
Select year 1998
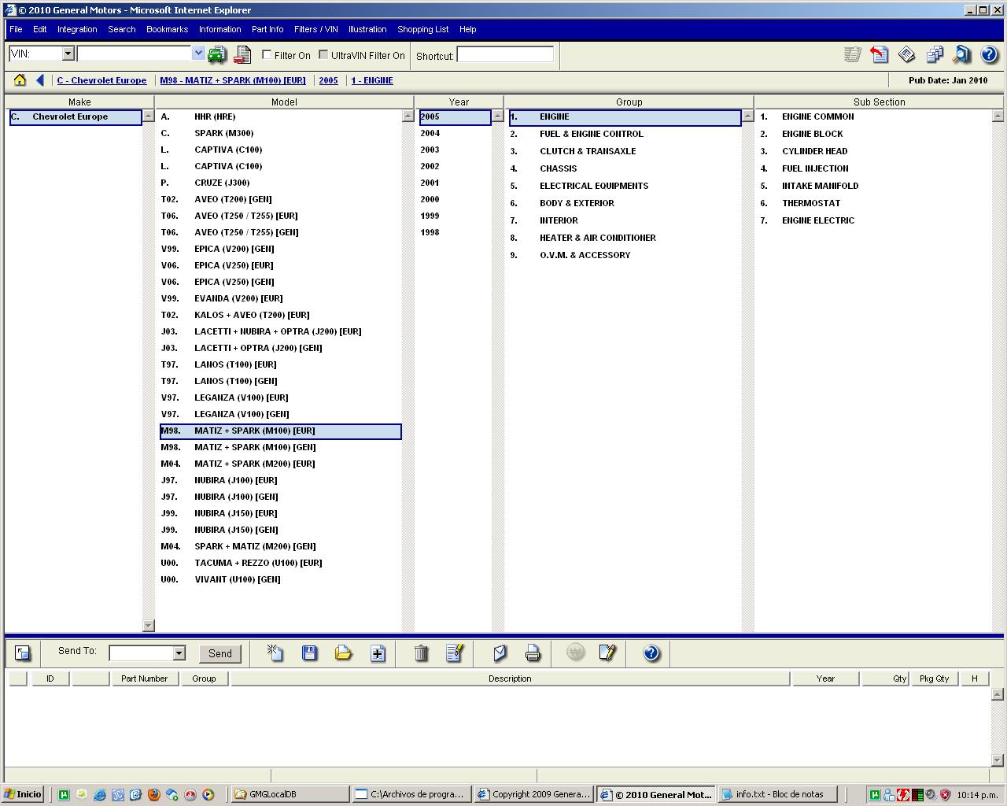(x=455, y=232)
